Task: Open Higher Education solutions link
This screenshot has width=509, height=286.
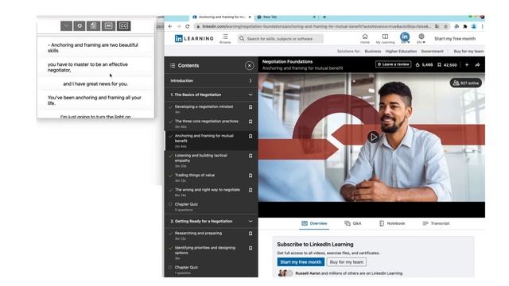Action: [401, 51]
